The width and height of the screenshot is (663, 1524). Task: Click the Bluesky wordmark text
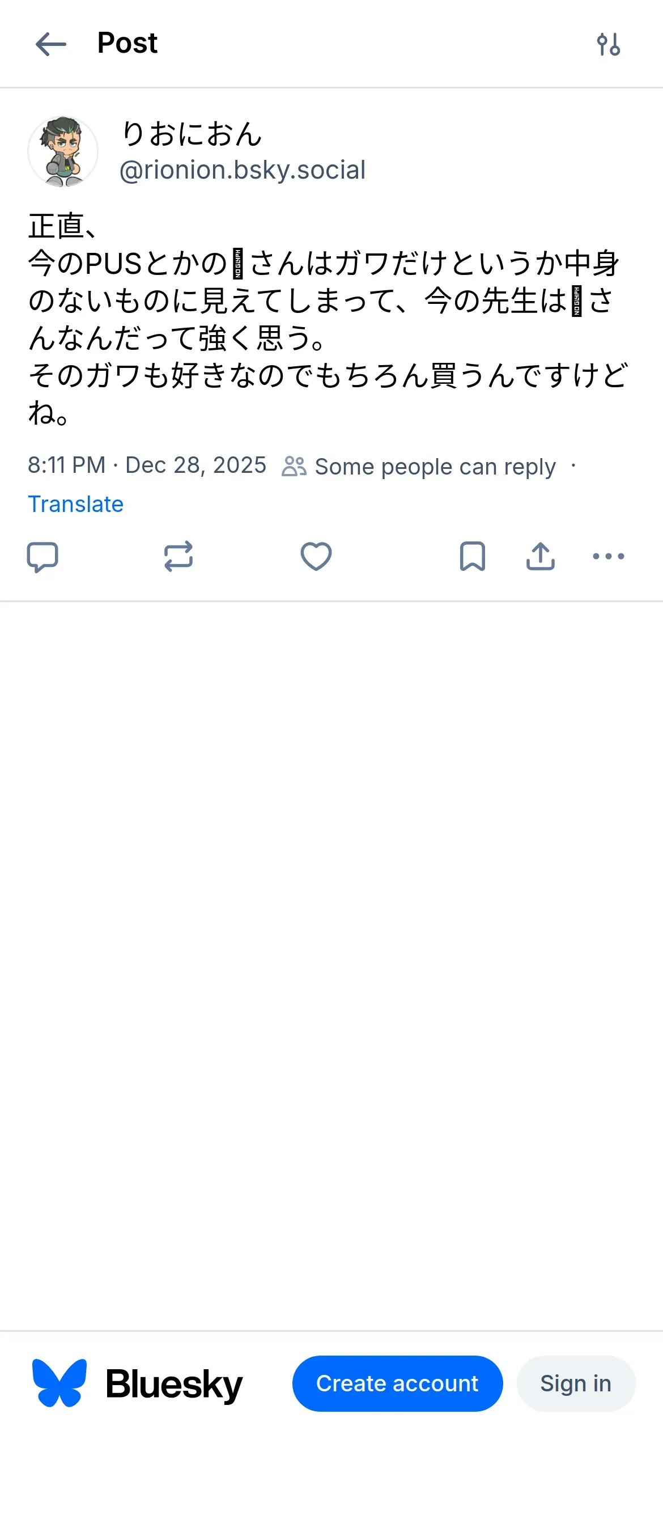pos(174,1385)
